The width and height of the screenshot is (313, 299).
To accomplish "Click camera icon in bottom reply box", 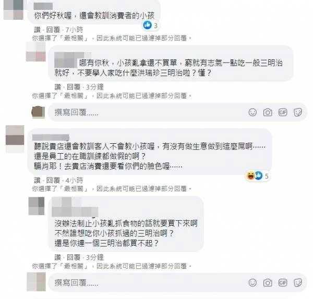I will click(268, 283).
